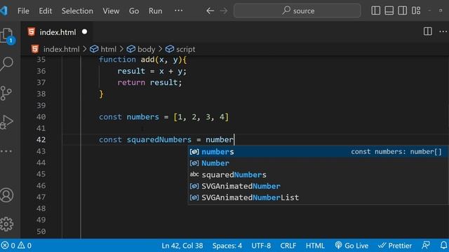Click UTF-8 encoding in status bar
This screenshot has height=252, width=449.
tap(261, 246)
